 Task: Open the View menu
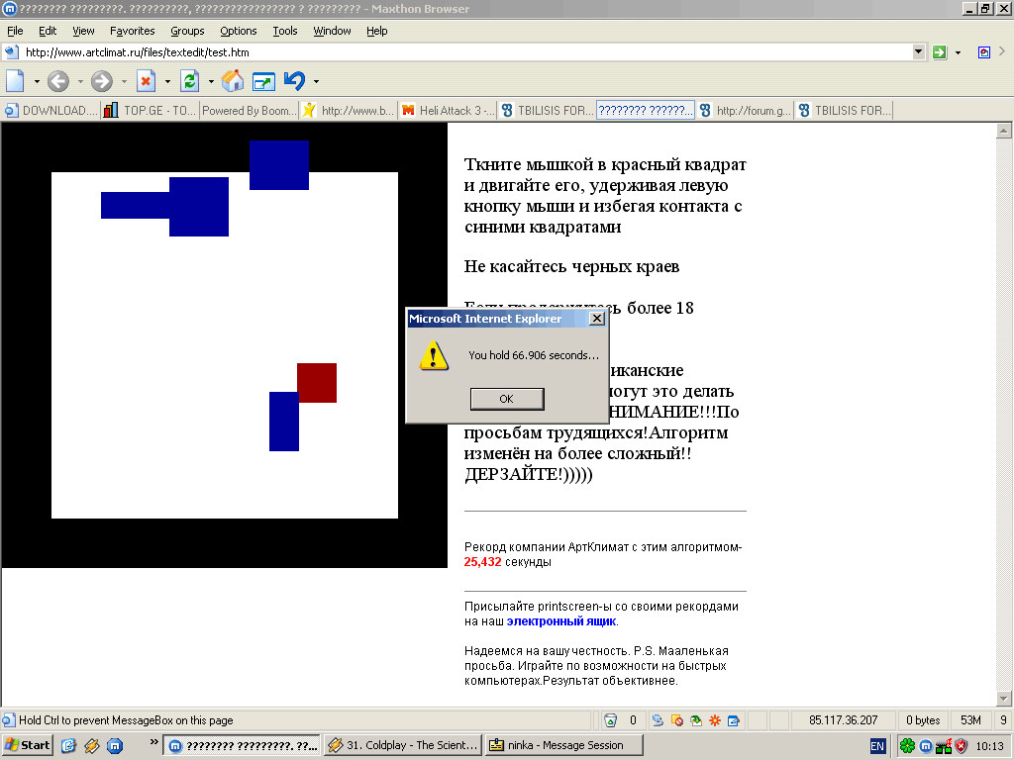pos(83,31)
